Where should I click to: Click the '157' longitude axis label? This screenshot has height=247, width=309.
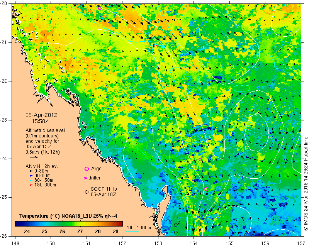coord(301,244)
